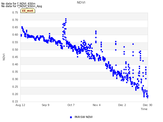Click the vertical NDVI axis label
Image resolution: width=163 pixels, height=122 pixels.
(x=4, y=57)
